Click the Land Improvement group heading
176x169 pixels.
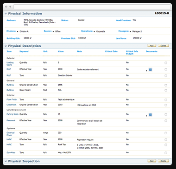(16, 110)
